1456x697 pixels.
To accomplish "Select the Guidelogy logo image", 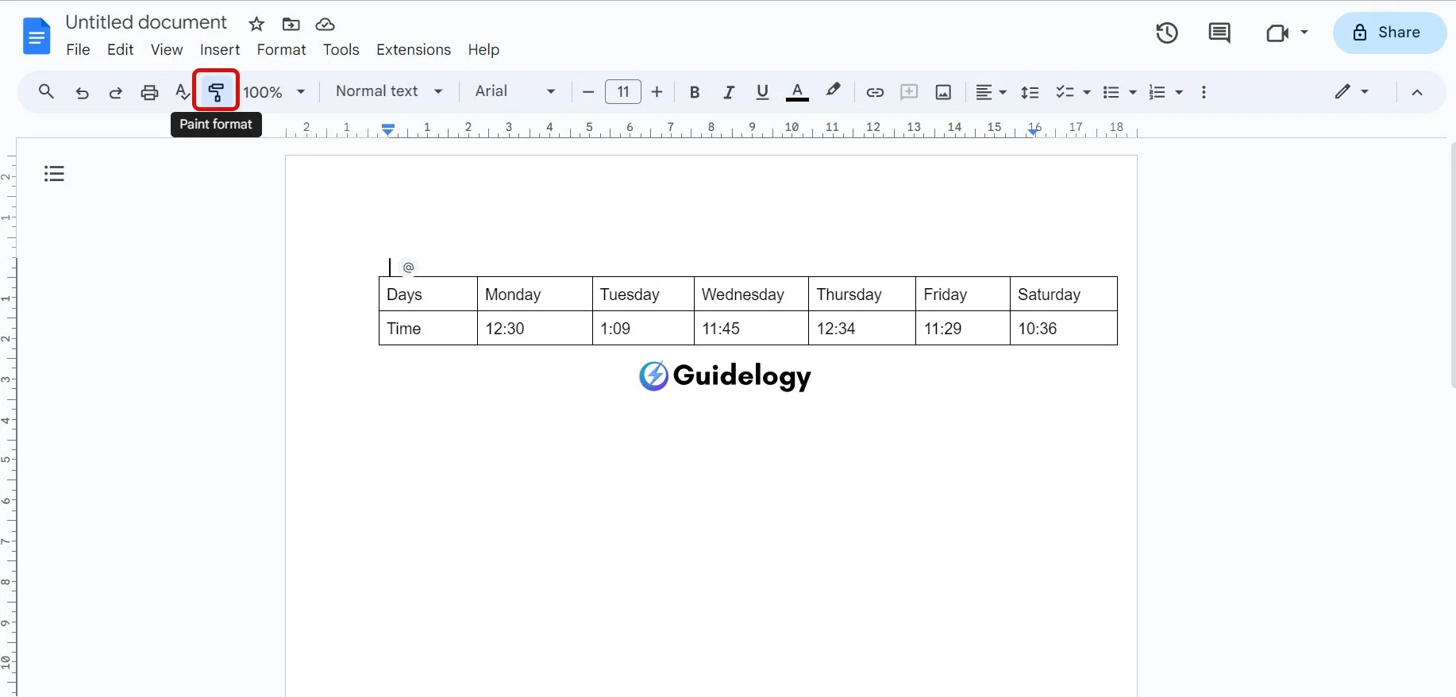I will [x=725, y=375].
